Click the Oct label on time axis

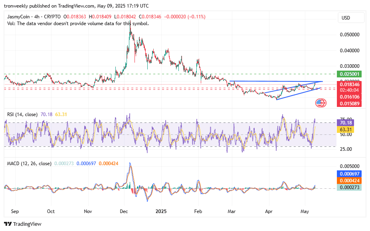point(51,211)
